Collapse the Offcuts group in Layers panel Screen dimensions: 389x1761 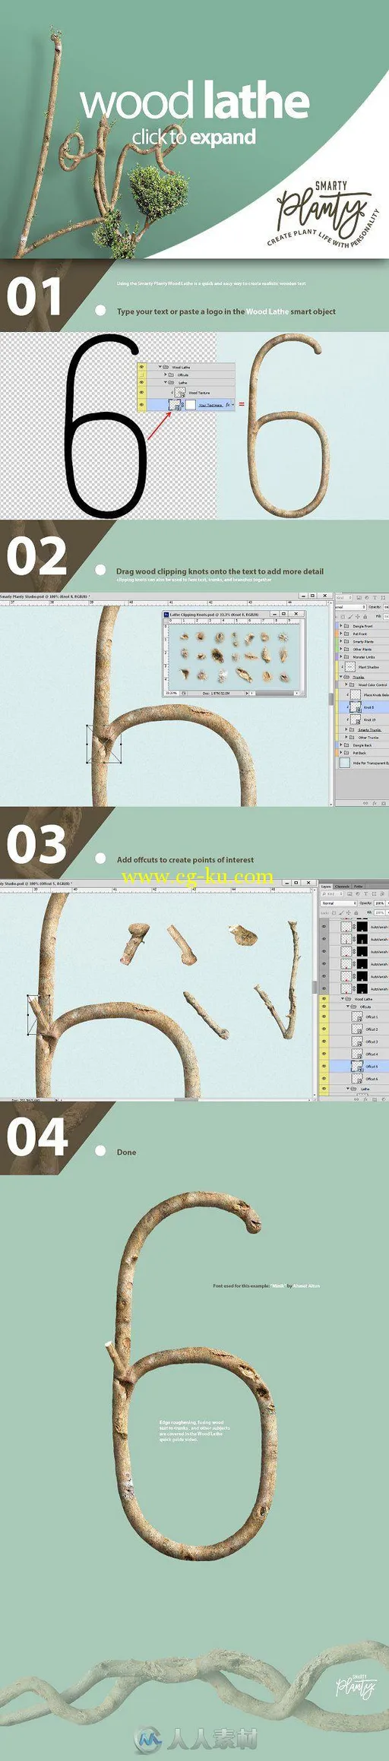point(348,1007)
